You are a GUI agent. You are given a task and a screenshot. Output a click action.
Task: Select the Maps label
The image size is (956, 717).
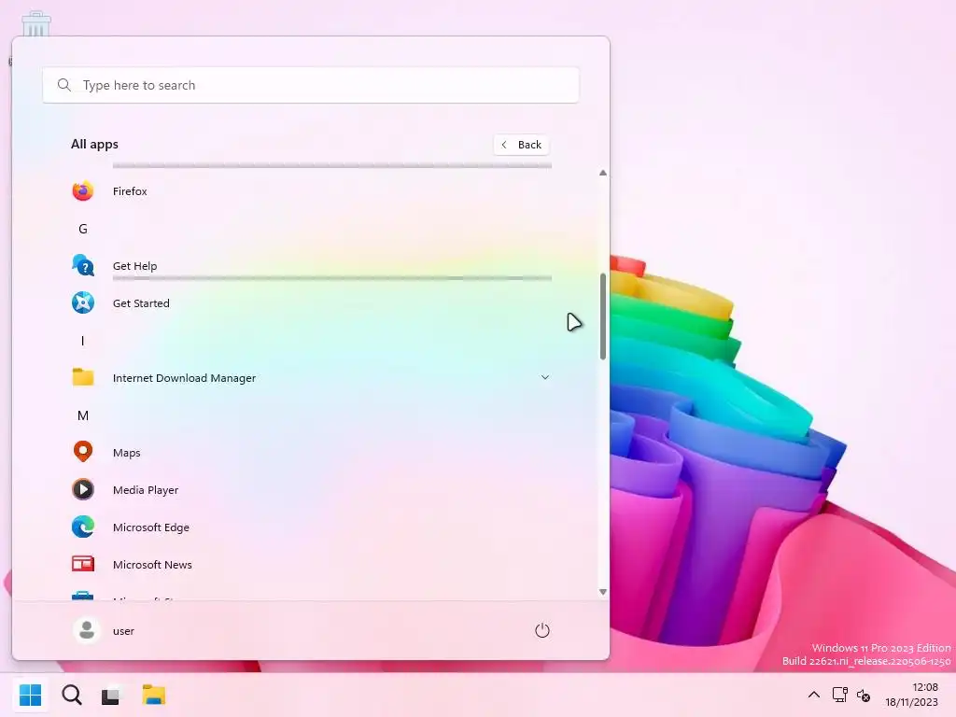[x=126, y=453]
